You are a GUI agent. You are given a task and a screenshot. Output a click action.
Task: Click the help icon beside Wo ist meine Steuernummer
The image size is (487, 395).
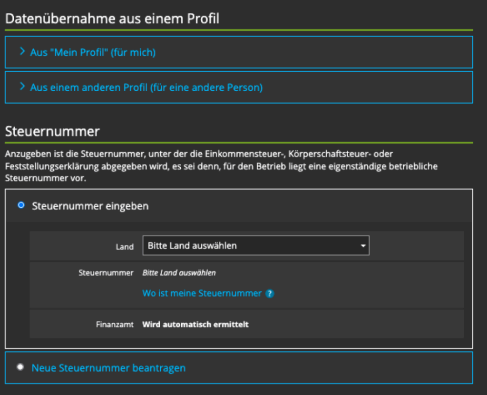(x=270, y=294)
